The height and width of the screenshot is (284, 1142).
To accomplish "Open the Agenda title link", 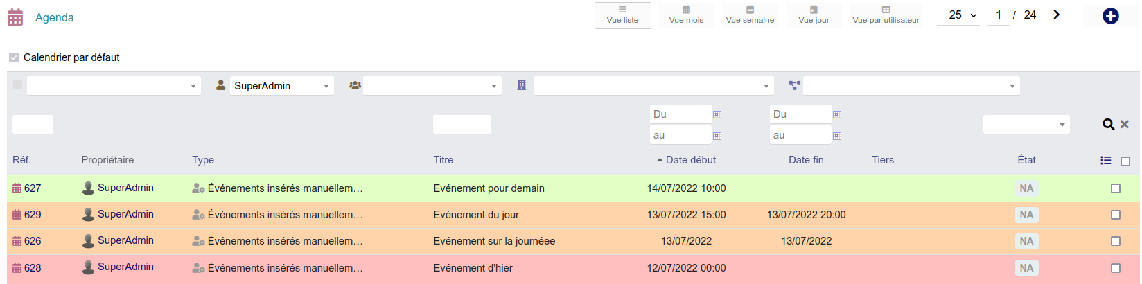I will [55, 17].
